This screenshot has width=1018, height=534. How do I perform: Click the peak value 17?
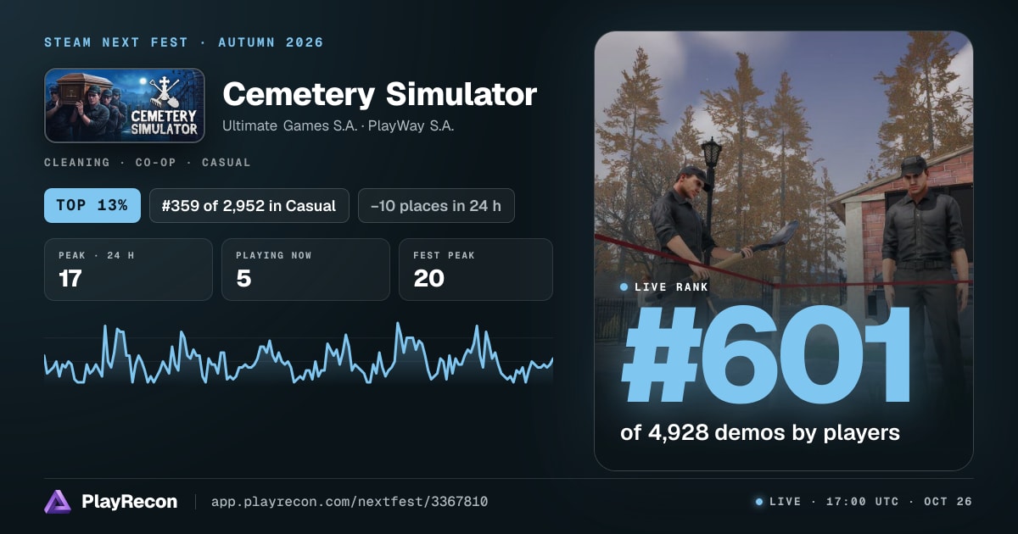click(70, 278)
